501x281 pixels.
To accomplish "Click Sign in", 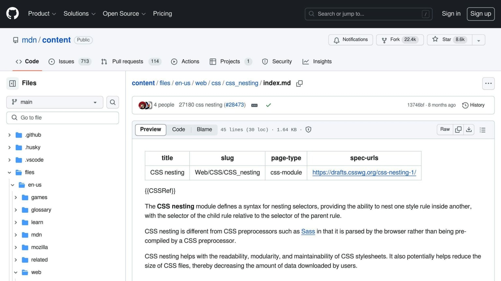I will click(451, 14).
